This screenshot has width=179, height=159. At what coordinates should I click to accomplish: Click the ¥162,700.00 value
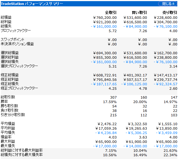165,53
